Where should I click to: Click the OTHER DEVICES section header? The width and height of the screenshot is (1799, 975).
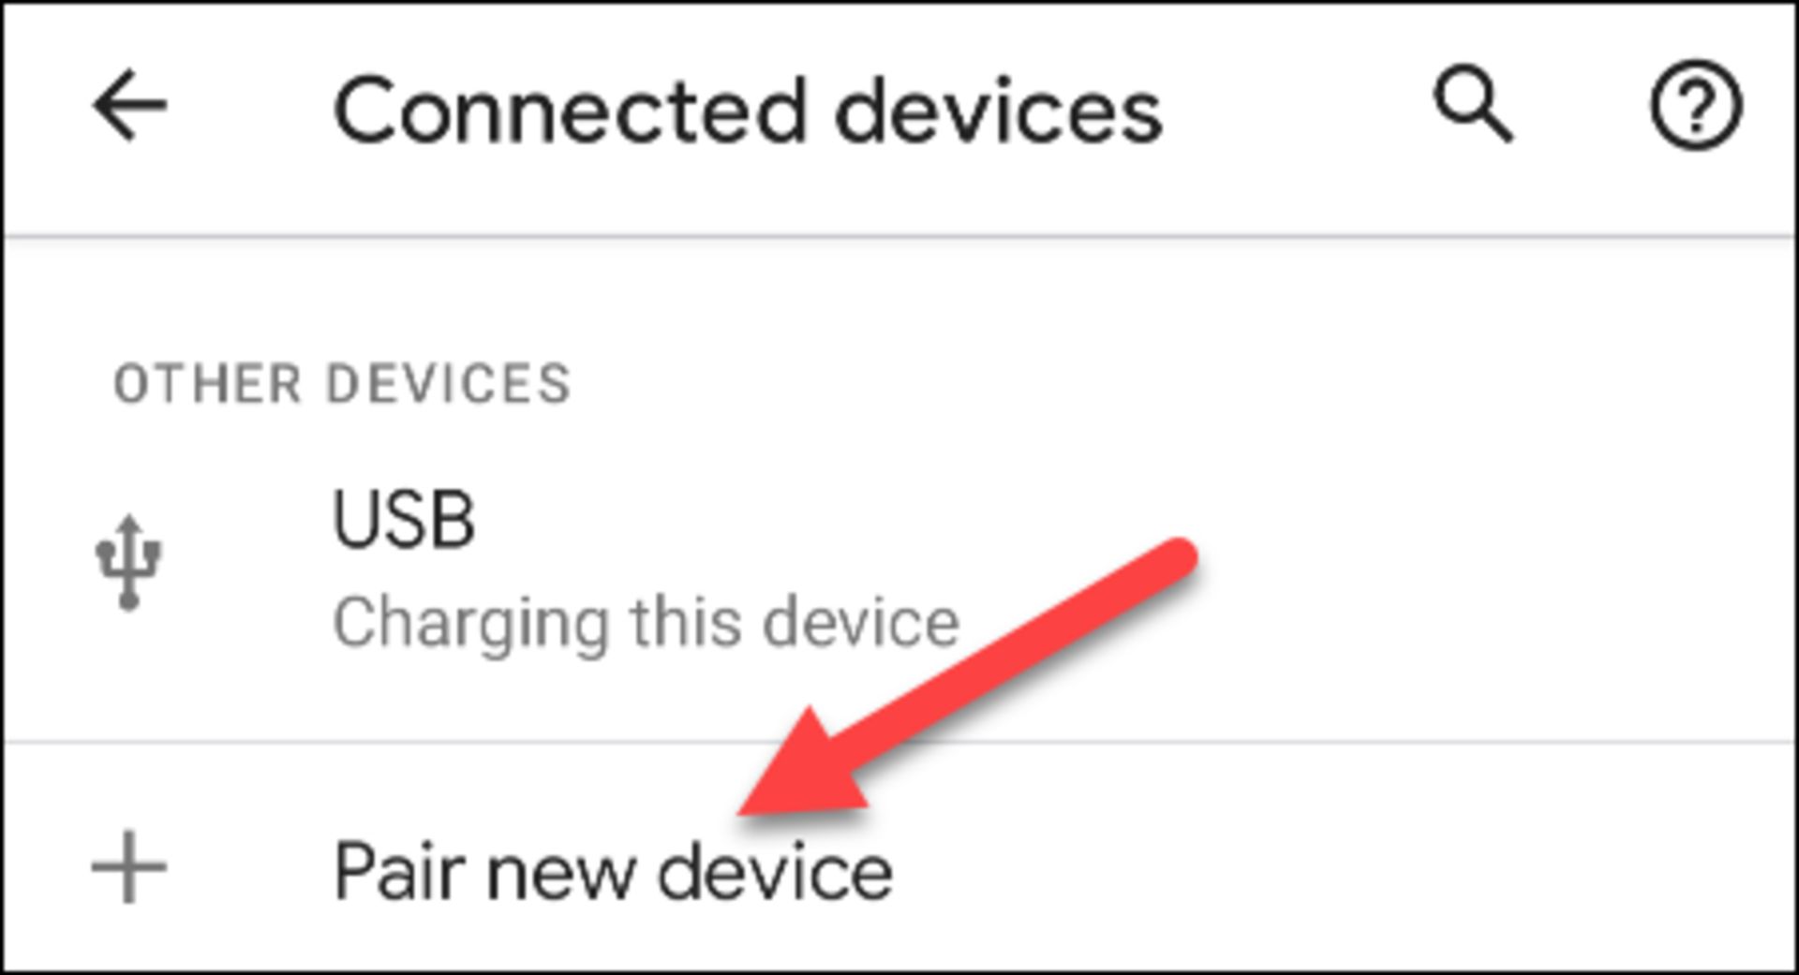tap(342, 384)
